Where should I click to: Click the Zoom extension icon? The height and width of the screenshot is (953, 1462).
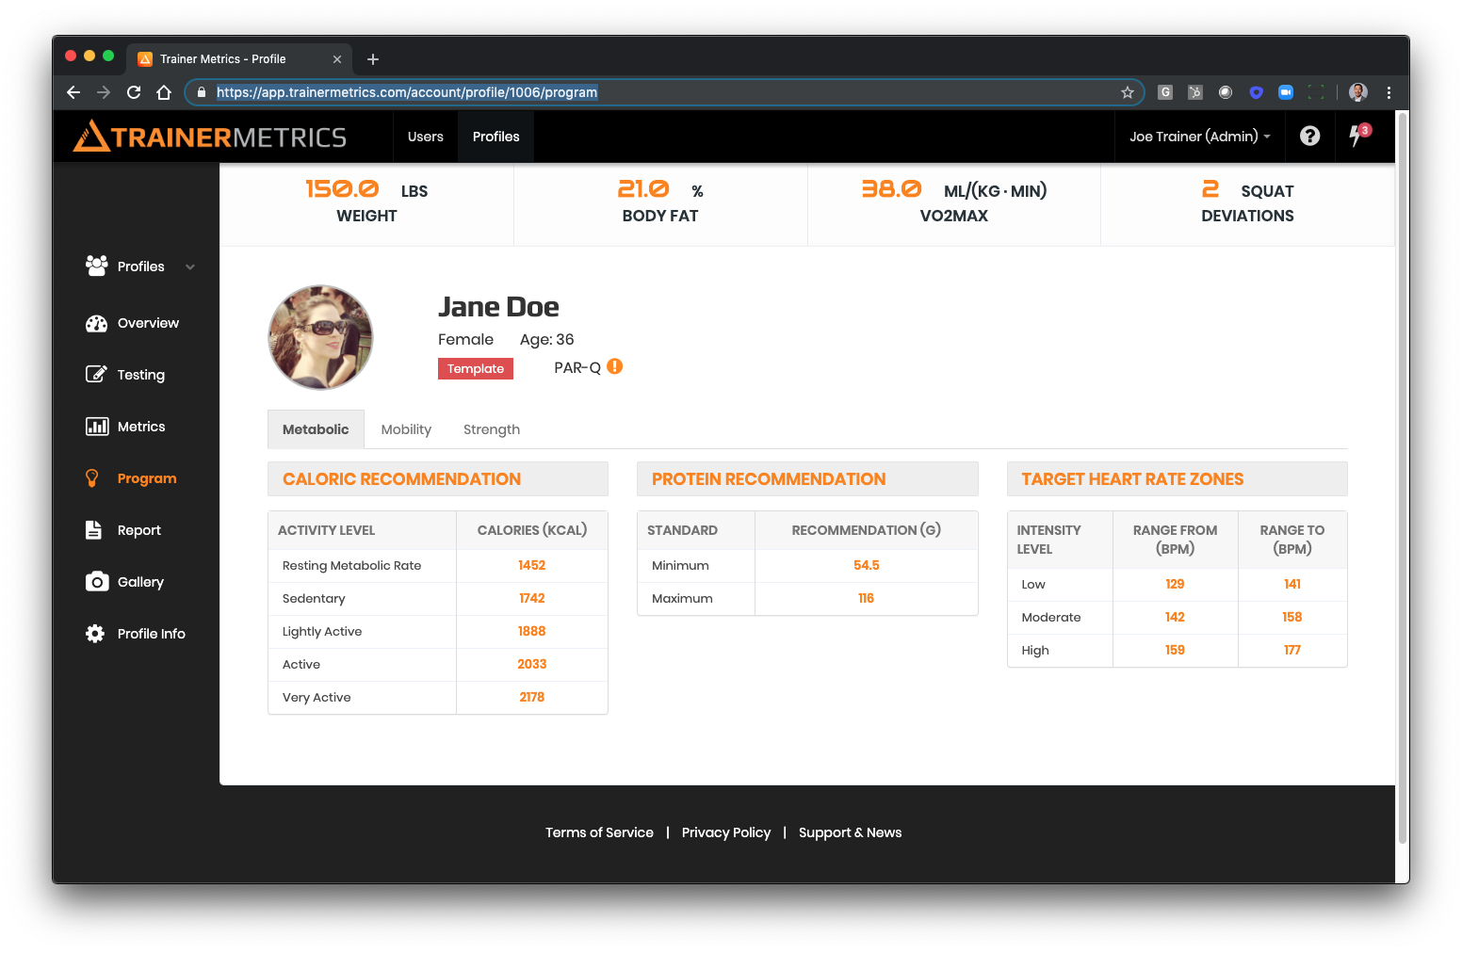point(1286,92)
